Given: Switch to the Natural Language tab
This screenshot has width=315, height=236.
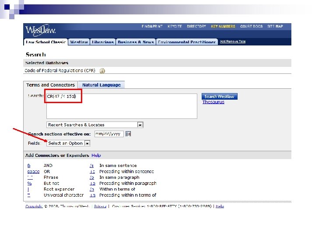Looking at the screenshot, I should pos(101,85).
